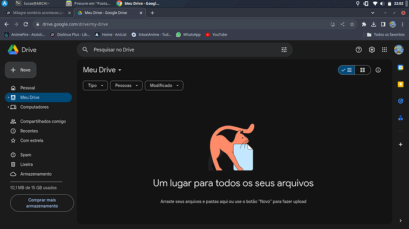Click install app icon in address bar
Image resolution: width=409 pixels, height=229 pixels.
click(x=333, y=24)
